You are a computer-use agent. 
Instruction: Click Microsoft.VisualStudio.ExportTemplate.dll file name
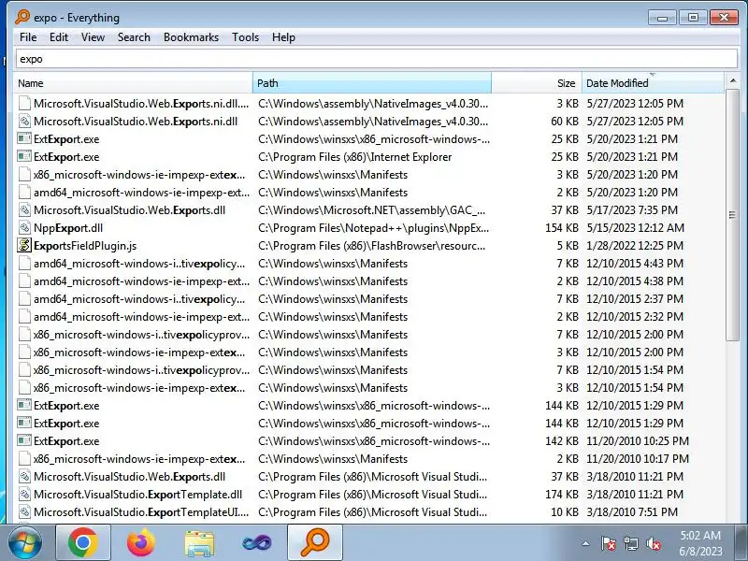137,495
